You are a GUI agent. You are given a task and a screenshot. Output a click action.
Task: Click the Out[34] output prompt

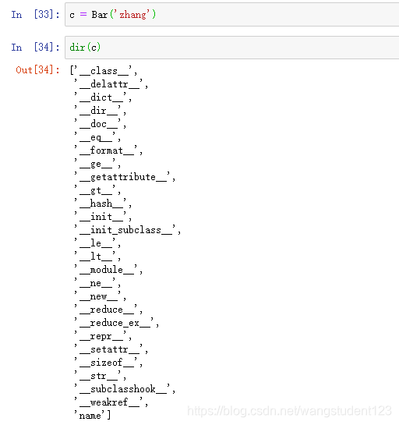click(x=37, y=70)
